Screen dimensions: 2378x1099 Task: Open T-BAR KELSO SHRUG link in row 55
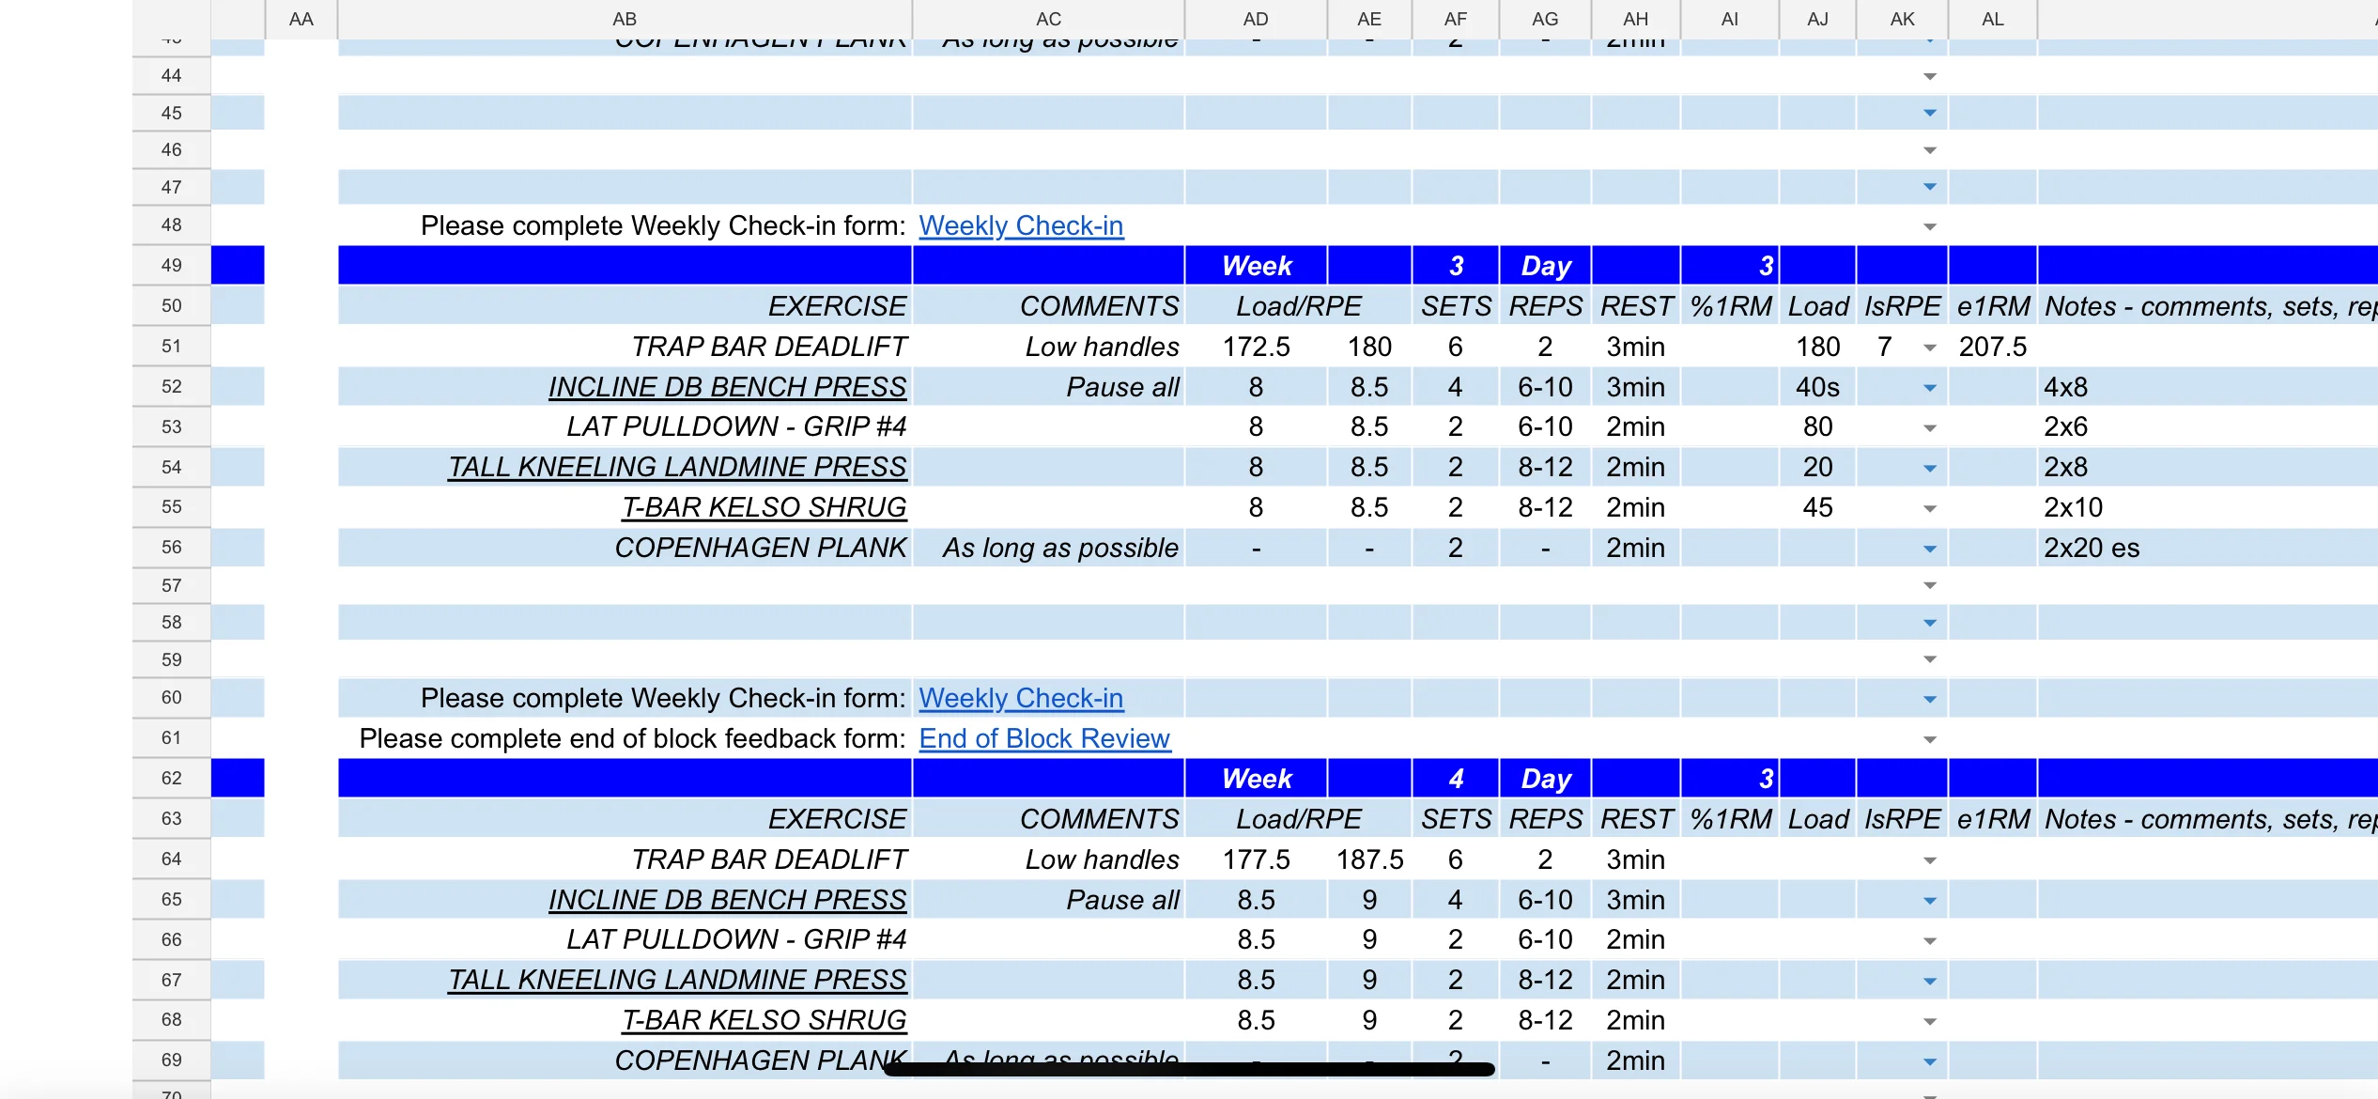point(764,507)
